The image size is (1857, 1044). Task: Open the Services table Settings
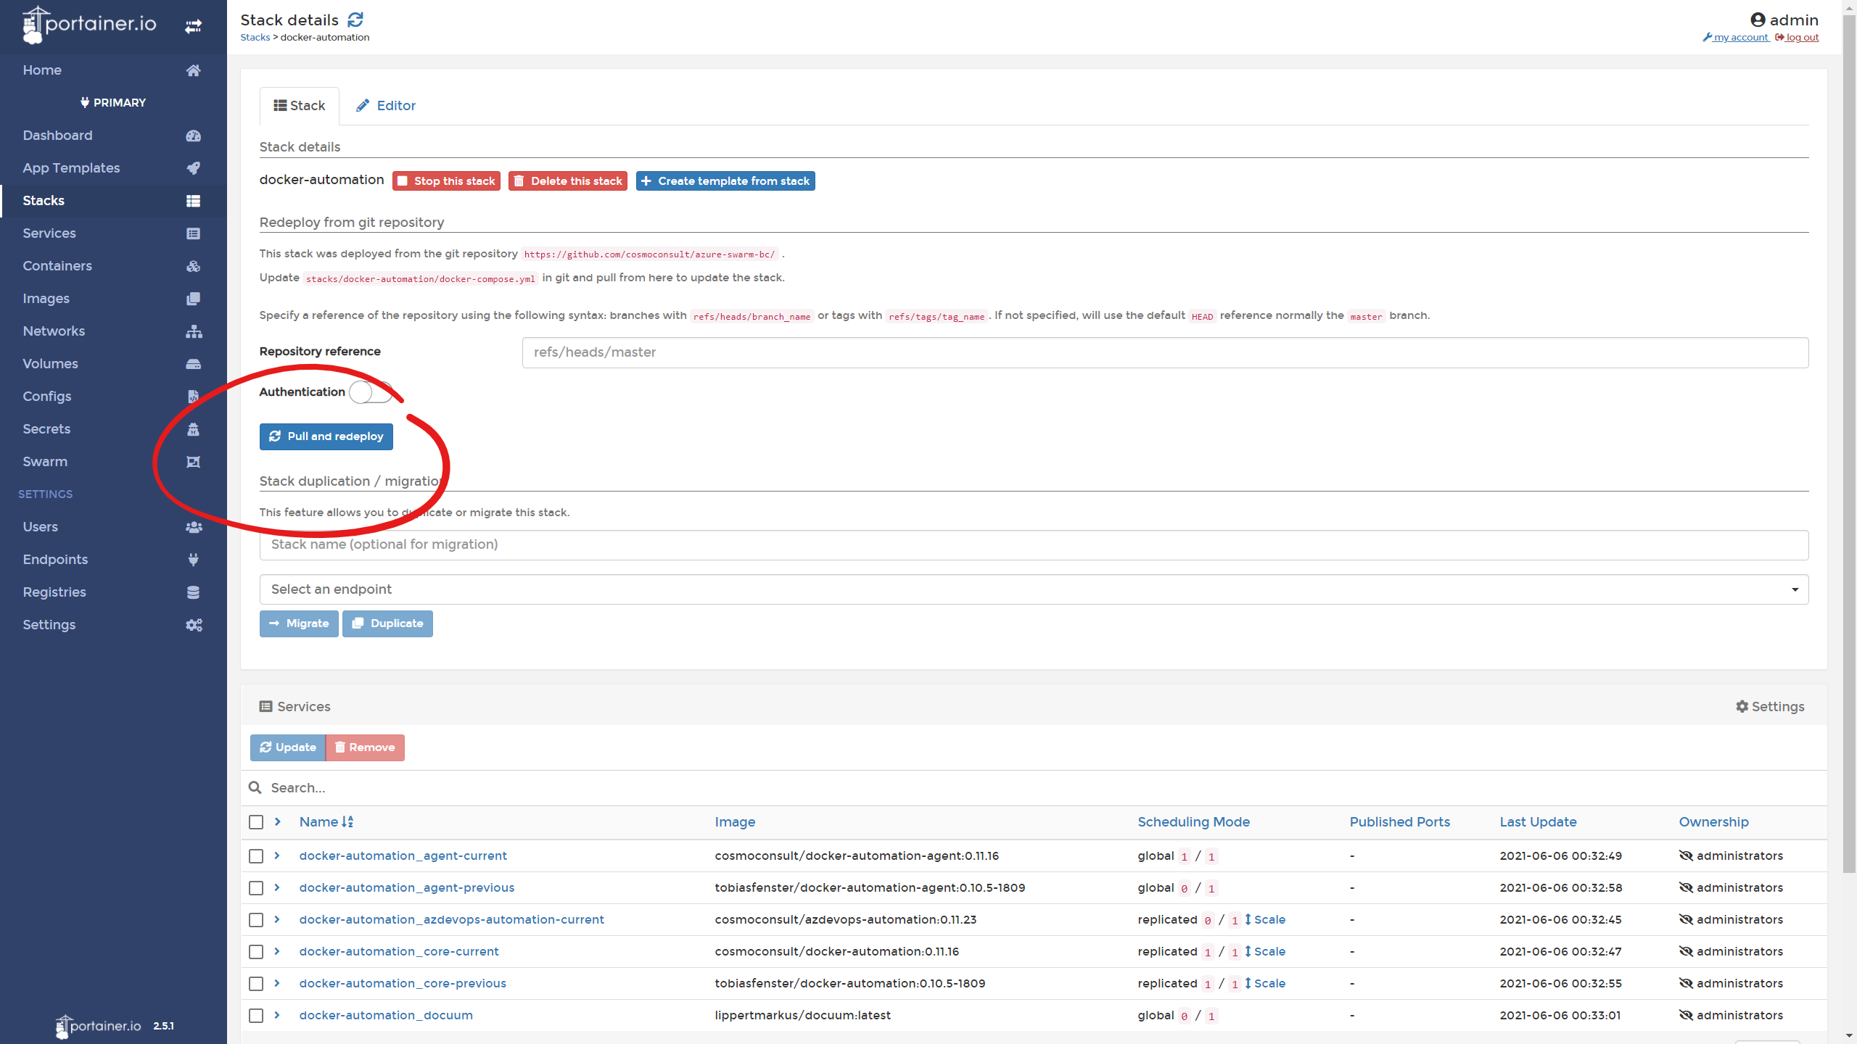click(x=1769, y=706)
